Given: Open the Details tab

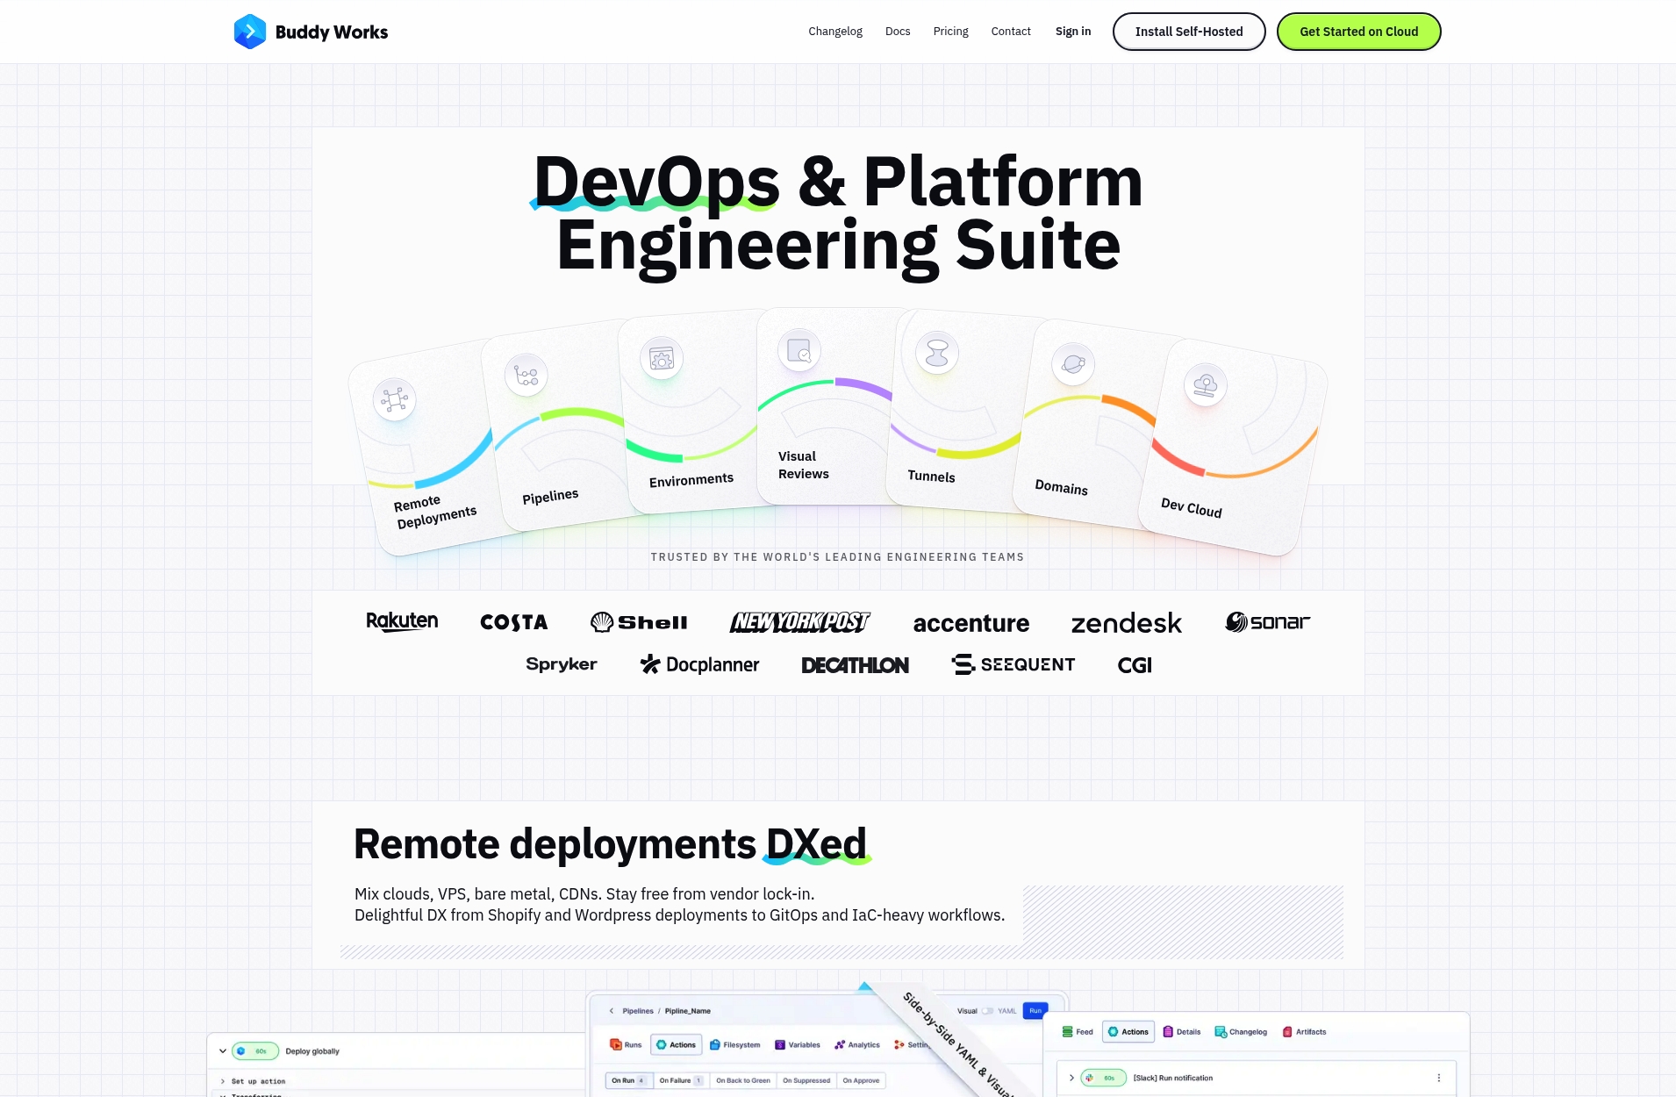Looking at the screenshot, I should (1182, 1032).
